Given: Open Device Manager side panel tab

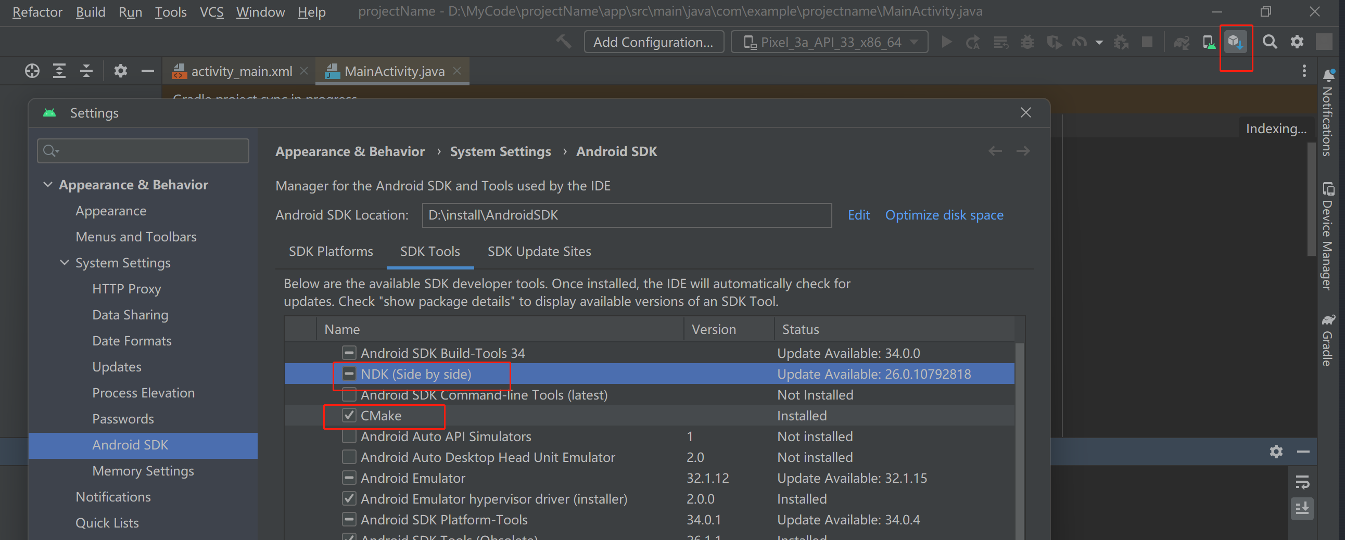Looking at the screenshot, I should click(1329, 236).
